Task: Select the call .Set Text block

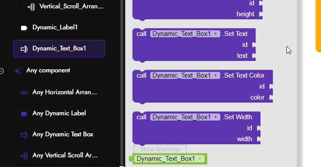Action: click(194, 45)
